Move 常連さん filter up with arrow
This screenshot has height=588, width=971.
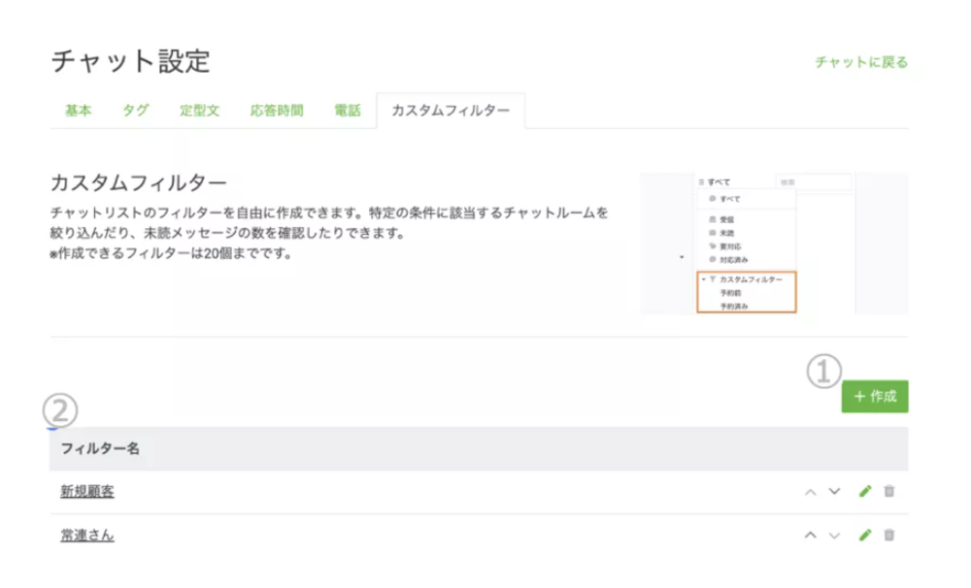[x=811, y=535]
